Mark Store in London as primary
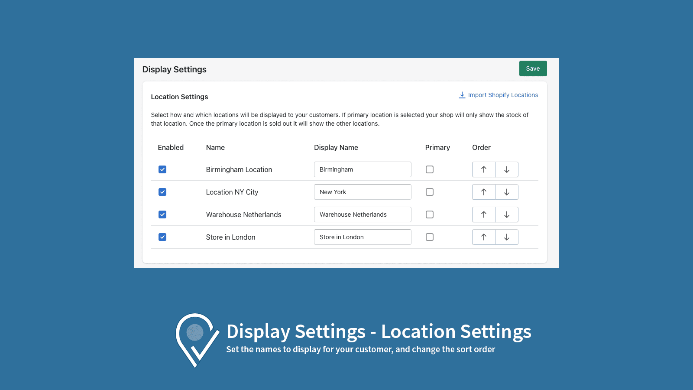 (429, 237)
